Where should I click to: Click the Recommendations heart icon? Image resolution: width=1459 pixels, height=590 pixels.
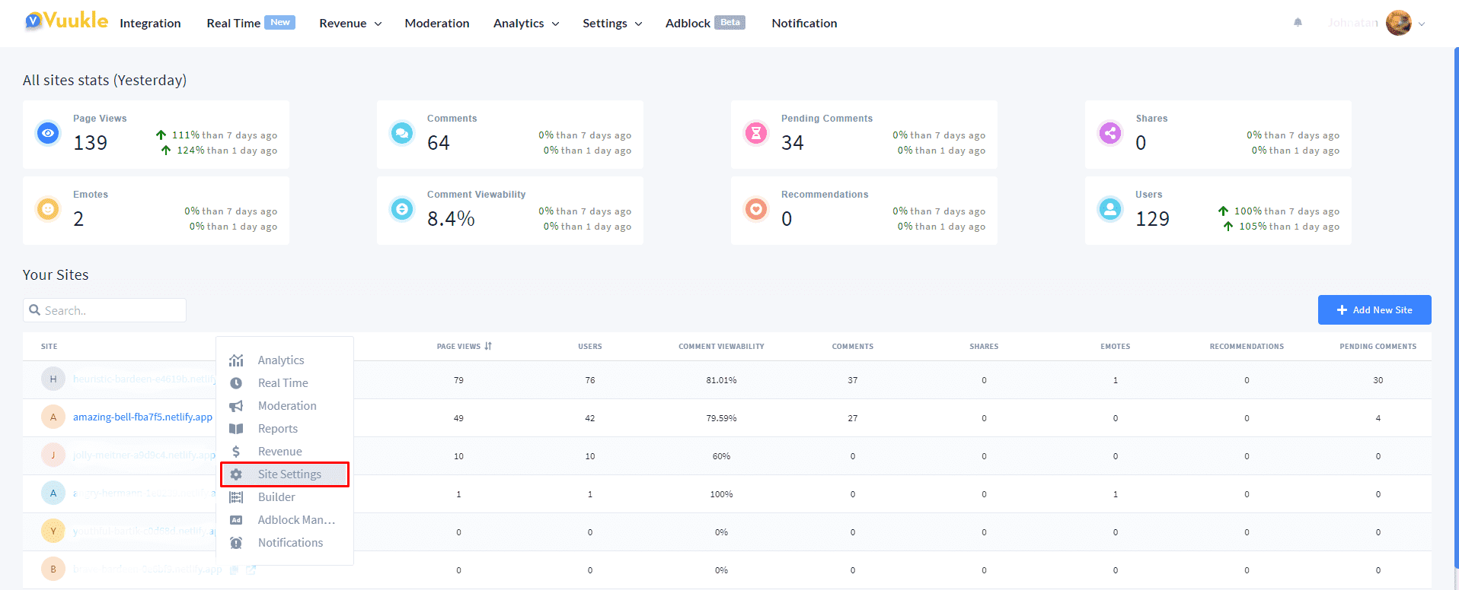pyautogui.click(x=755, y=208)
